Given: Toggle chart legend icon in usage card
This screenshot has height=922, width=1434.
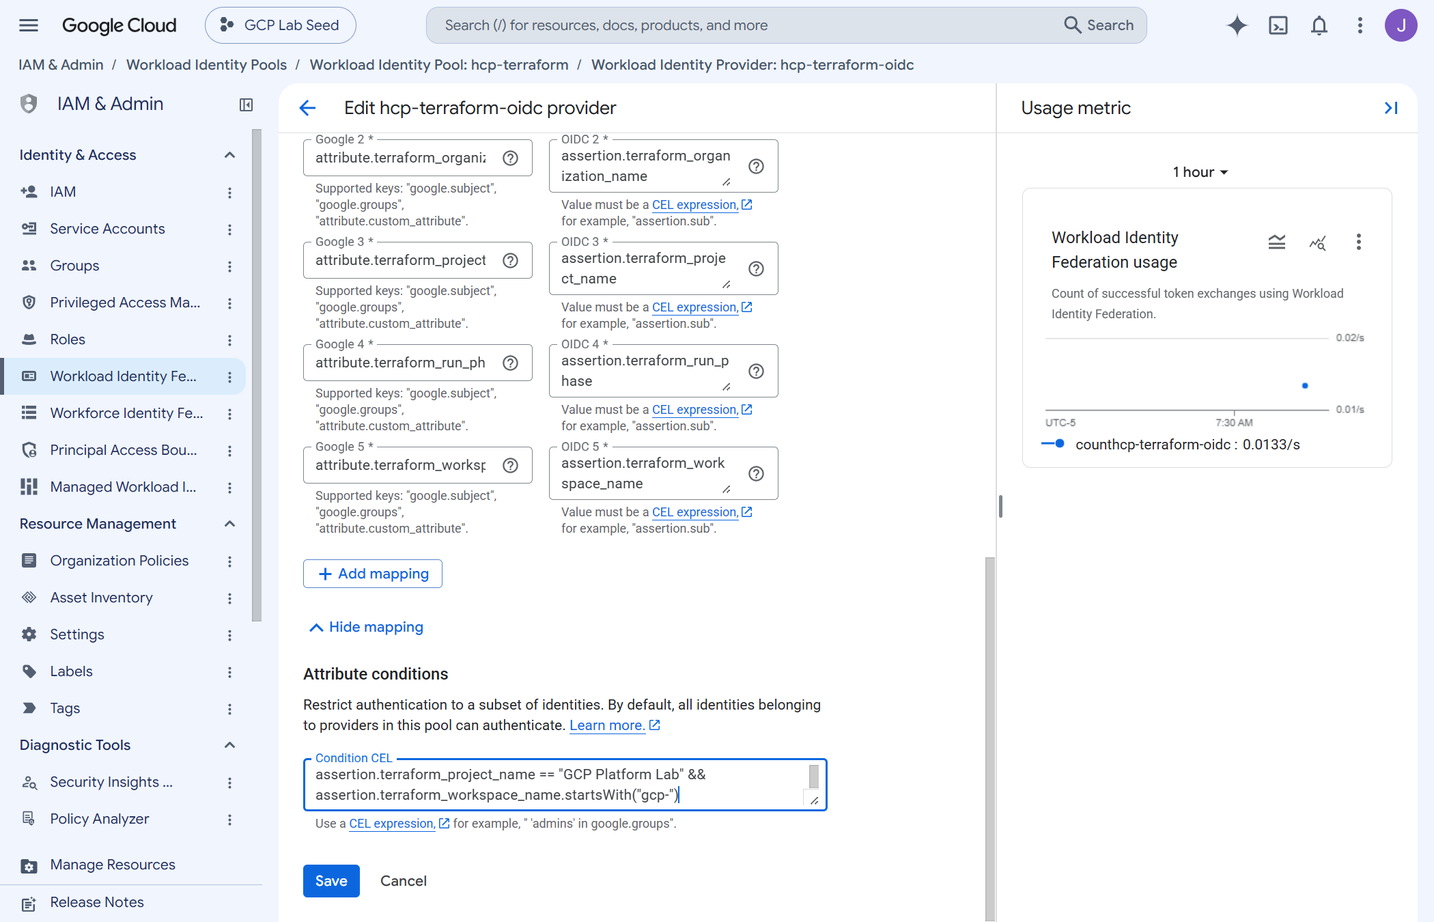Looking at the screenshot, I should (1276, 242).
